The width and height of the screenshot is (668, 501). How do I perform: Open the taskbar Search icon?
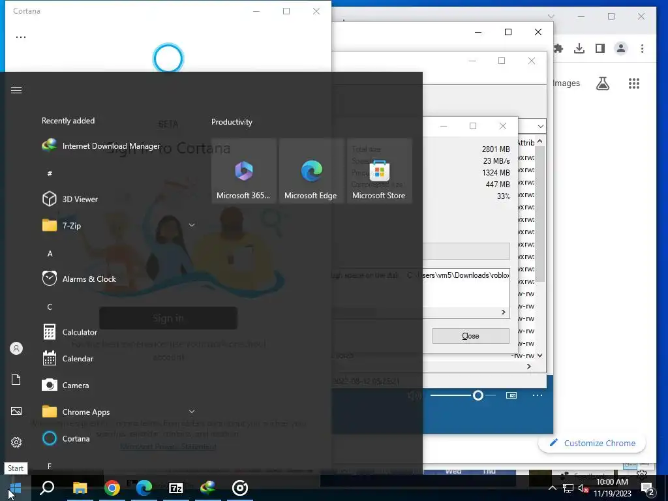[47, 488]
